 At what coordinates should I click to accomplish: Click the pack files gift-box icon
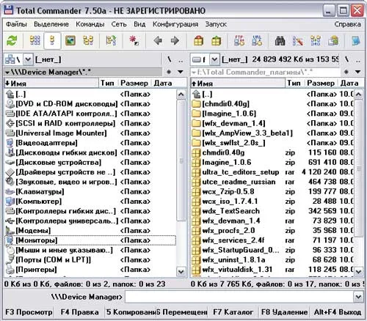point(198,40)
